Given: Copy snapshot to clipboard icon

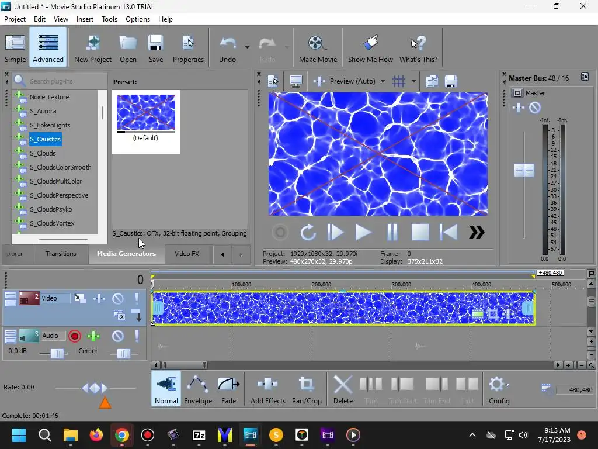Looking at the screenshot, I should [432, 81].
